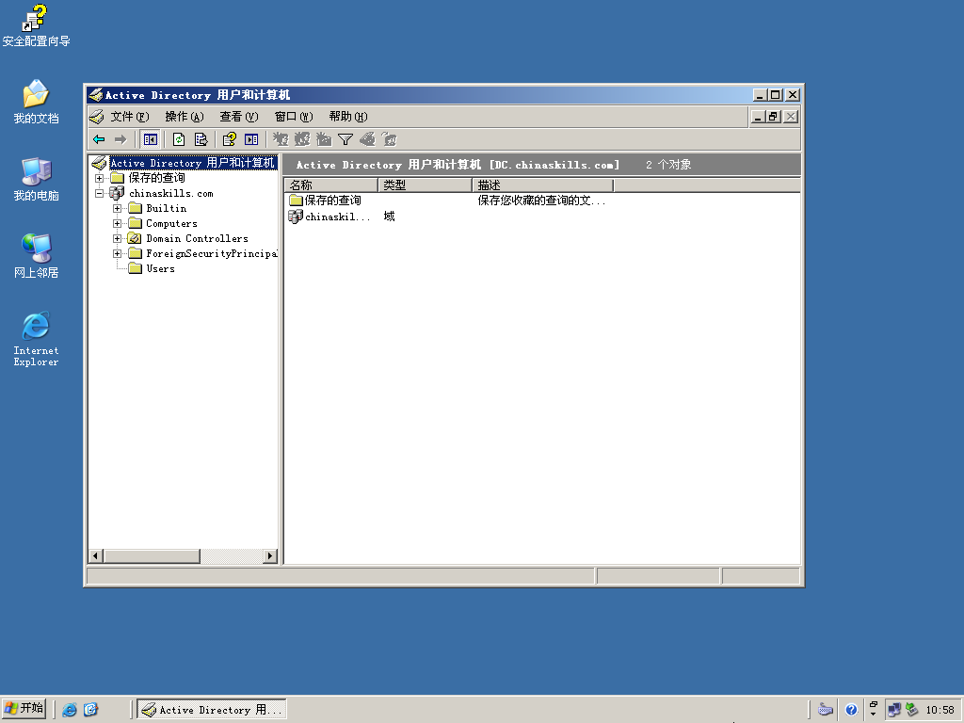Sort by the 类型 column header
This screenshot has height=723, width=964.
click(x=426, y=185)
